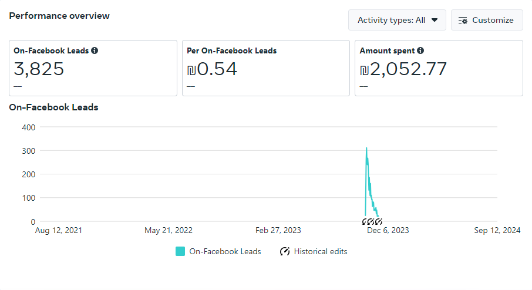The image size is (532, 290).
Task: Click the May 21, 2022 axis label
Action: [x=169, y=230]
